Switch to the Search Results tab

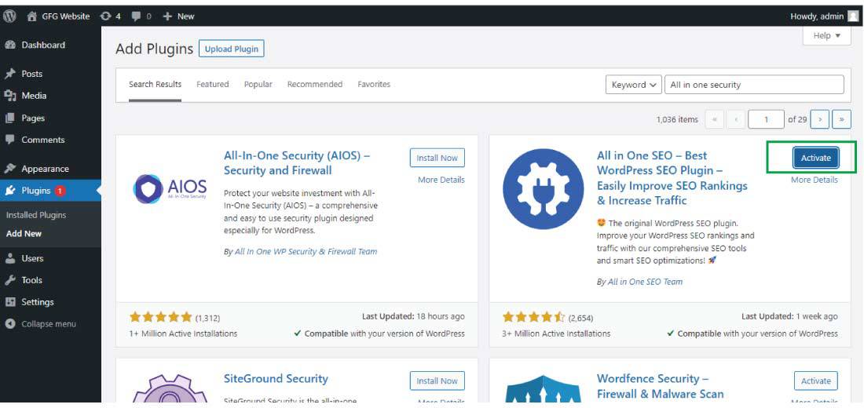pyautogui.click(x=155, y=84)
